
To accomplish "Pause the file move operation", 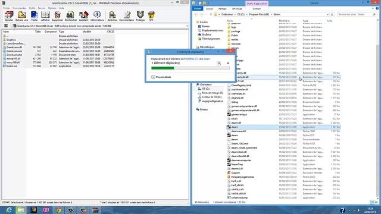I will tap(218, 63).
